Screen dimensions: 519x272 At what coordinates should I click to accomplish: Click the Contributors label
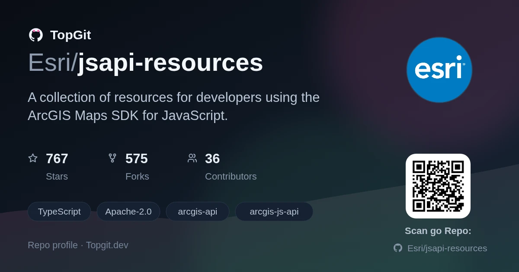(231, 176)
